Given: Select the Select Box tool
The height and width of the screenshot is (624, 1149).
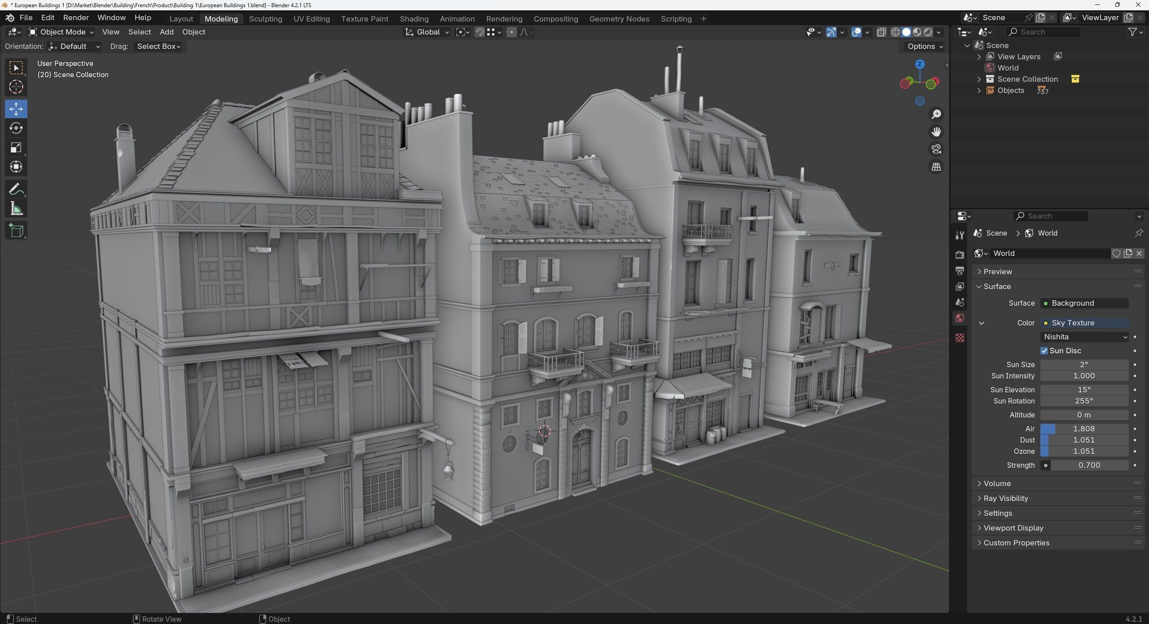Looking at the screenshot, I should coord(16,68).
